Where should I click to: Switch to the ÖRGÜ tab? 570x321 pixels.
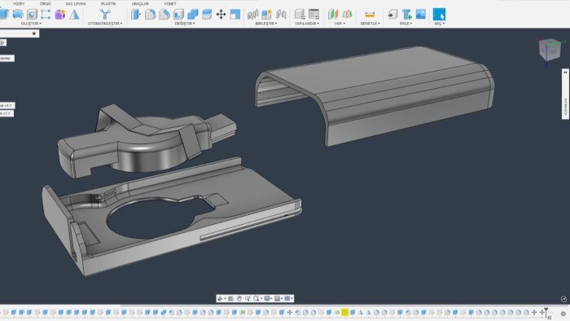click(46, 3)
